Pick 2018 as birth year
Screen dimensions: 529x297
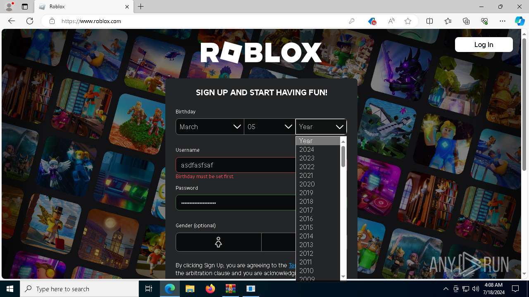[x=318, y=201]
